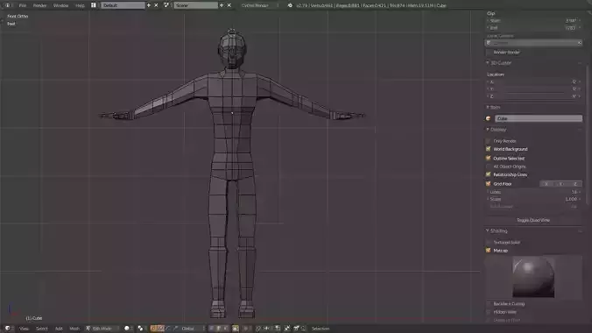Toggle limit selection to visible
This screenshot has width=592, height=333.
tap(236, 328)
